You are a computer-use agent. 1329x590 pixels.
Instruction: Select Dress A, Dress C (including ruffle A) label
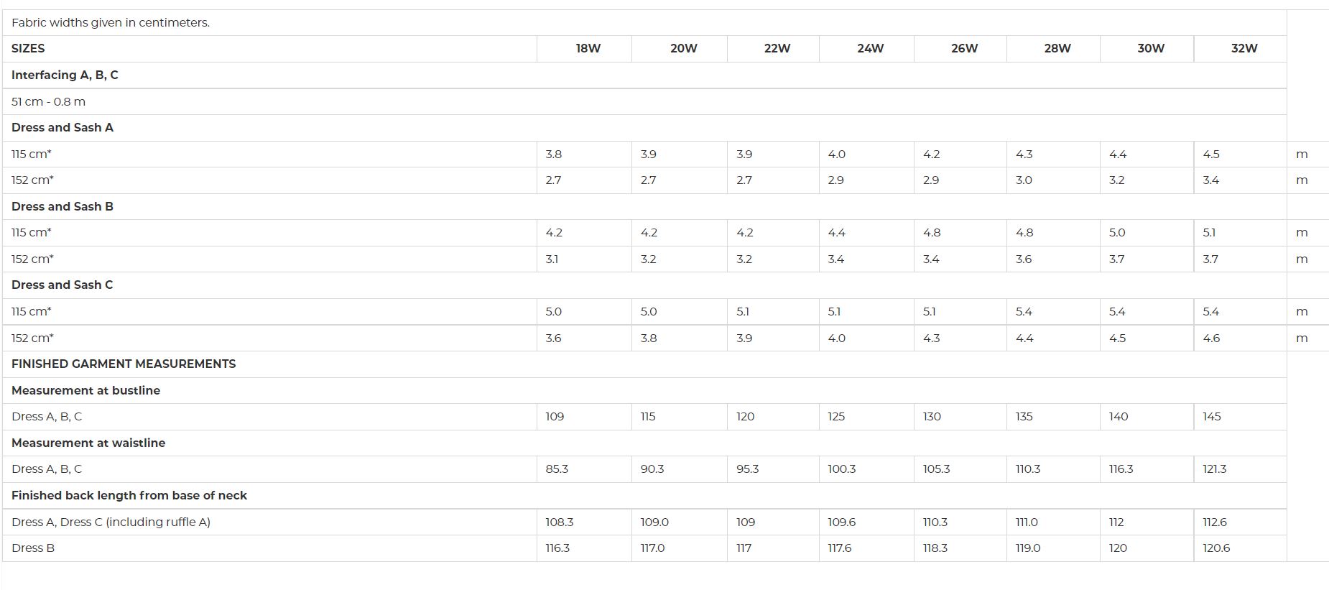pos(111,522)
